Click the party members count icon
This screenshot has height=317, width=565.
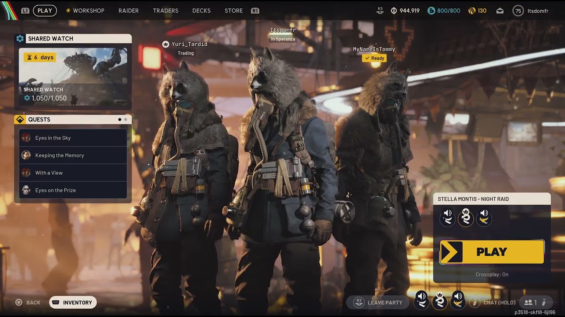pos(528,302)
